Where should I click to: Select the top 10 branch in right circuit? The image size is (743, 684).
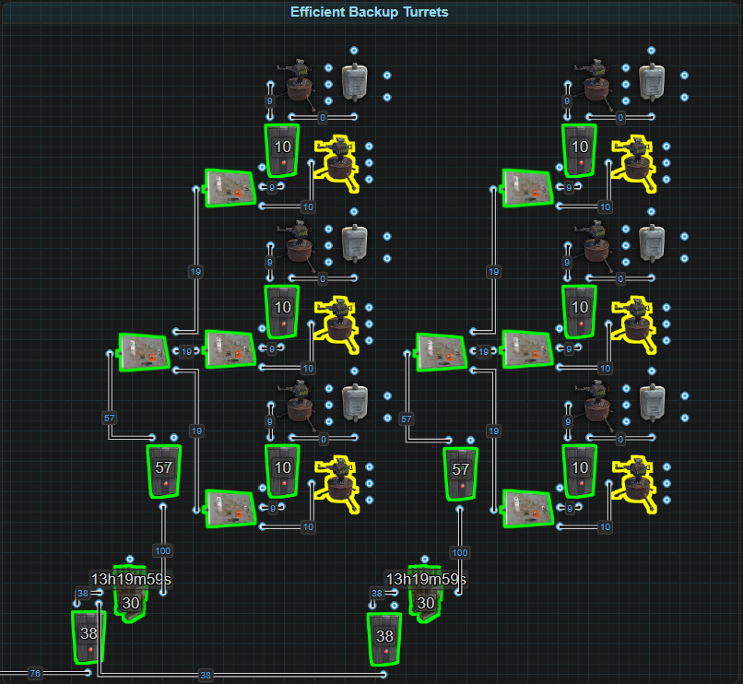(x=579, y=151)
